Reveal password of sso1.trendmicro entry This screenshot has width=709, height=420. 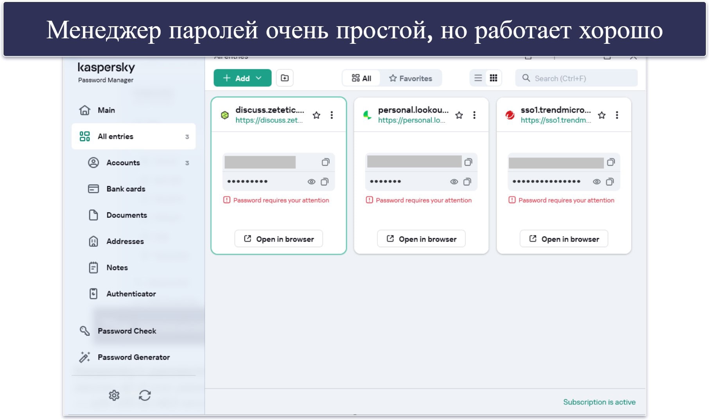[597, 182]
